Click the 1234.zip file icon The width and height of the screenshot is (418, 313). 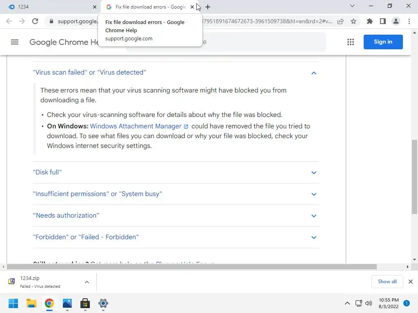click(11, 281)
